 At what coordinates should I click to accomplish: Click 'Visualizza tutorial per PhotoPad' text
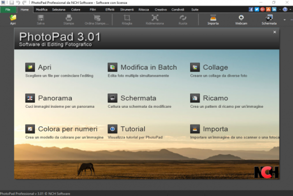(x=135, y=137)
